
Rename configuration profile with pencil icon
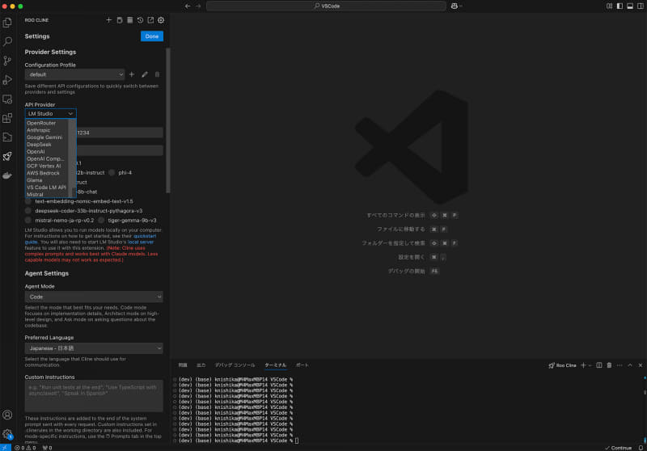[145, 74]
